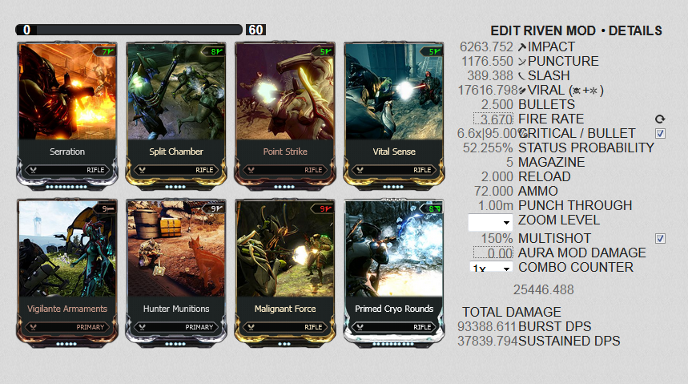Select the Hunter Munitions mod card

(176, 273)
